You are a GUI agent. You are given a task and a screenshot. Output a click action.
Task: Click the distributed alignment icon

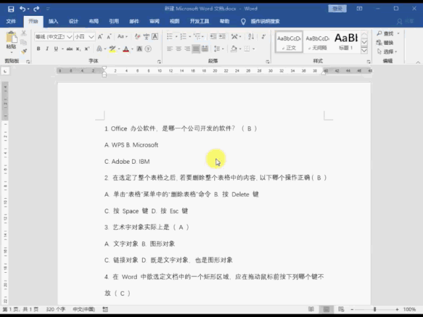coord(205,49)
